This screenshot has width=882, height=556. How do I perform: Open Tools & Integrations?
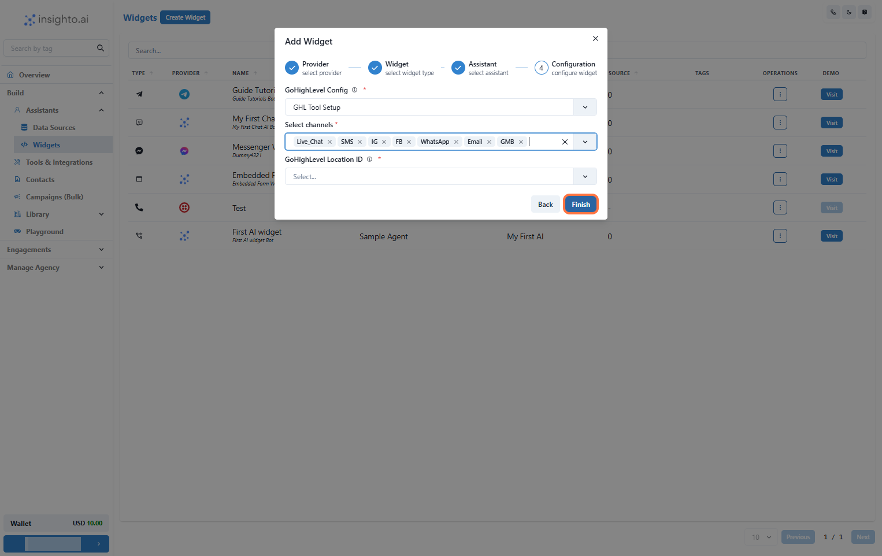tap(59, 162)
